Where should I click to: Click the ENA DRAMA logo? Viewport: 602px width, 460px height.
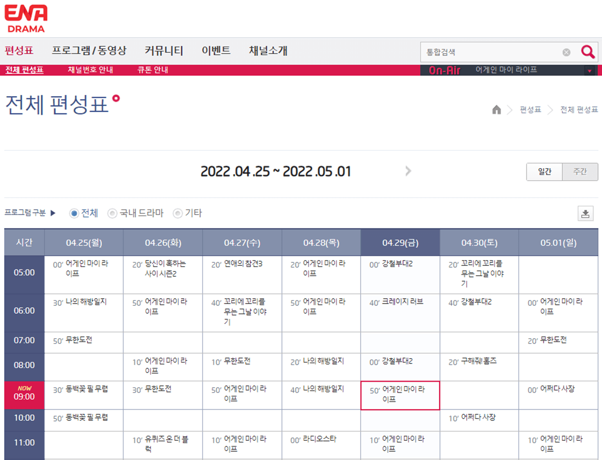tap(26, 17)
